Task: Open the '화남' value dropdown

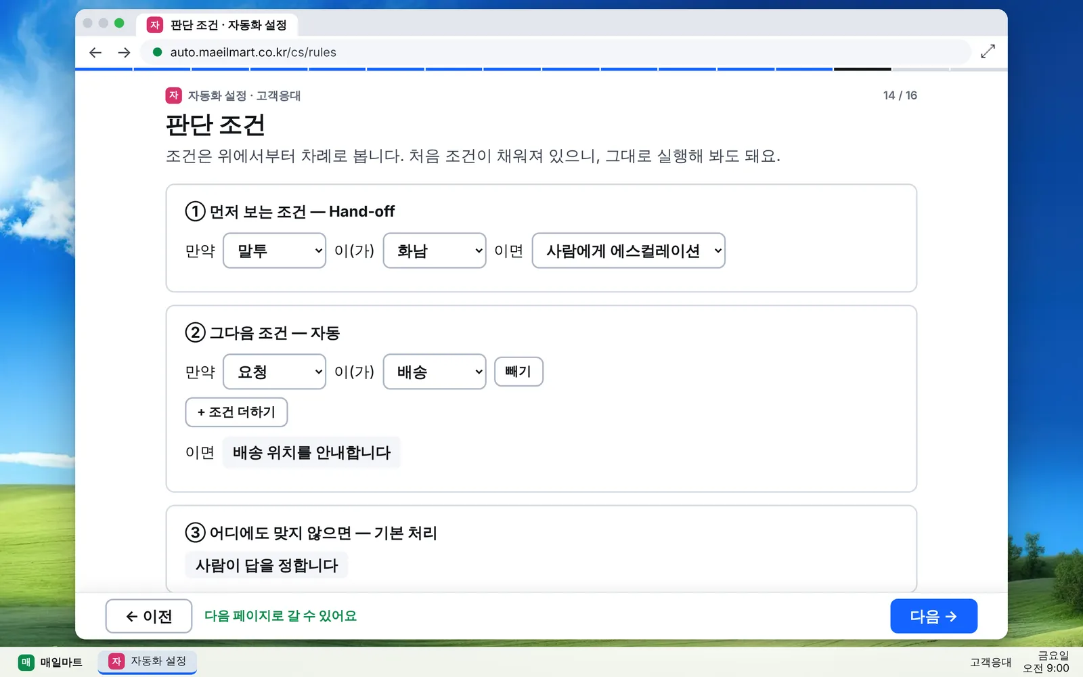Action: click(x=435, y=250)
